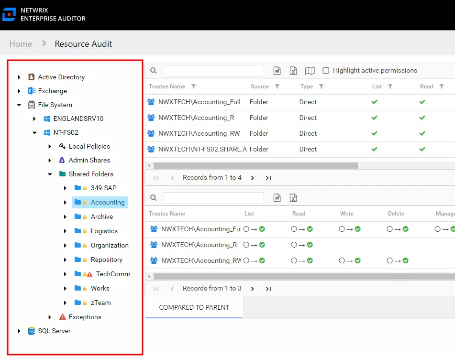455x357 pixels.
Task: Click the document export icon in lower toolbar
Action: (277, 198)
